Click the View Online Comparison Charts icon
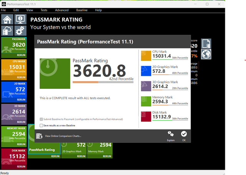 39,136
